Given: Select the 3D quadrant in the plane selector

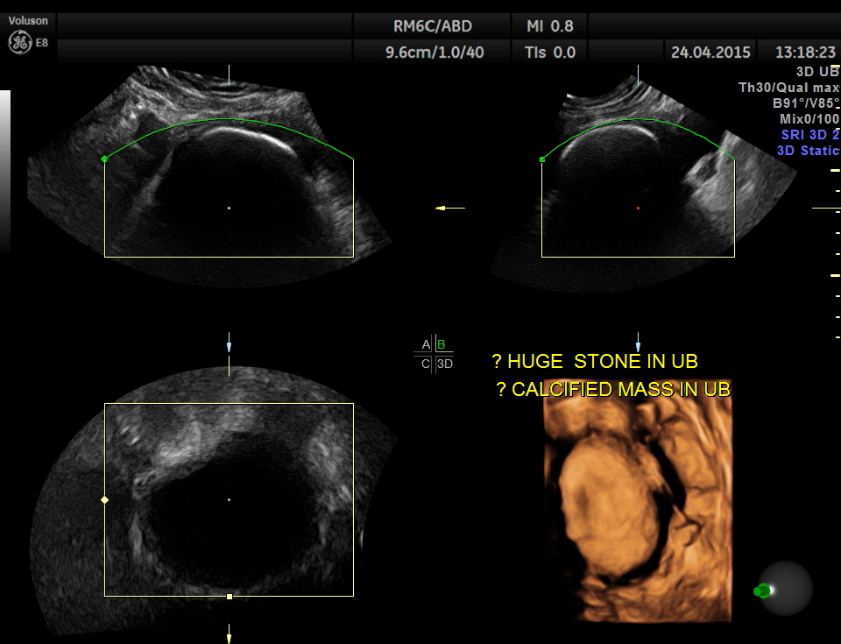Looking at the screenshot, I should pyautogui.click(x=444, y=364).
